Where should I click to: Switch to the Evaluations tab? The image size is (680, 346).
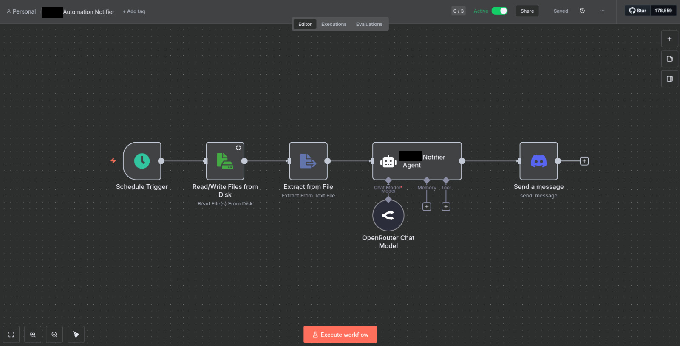tap(369, 24)
